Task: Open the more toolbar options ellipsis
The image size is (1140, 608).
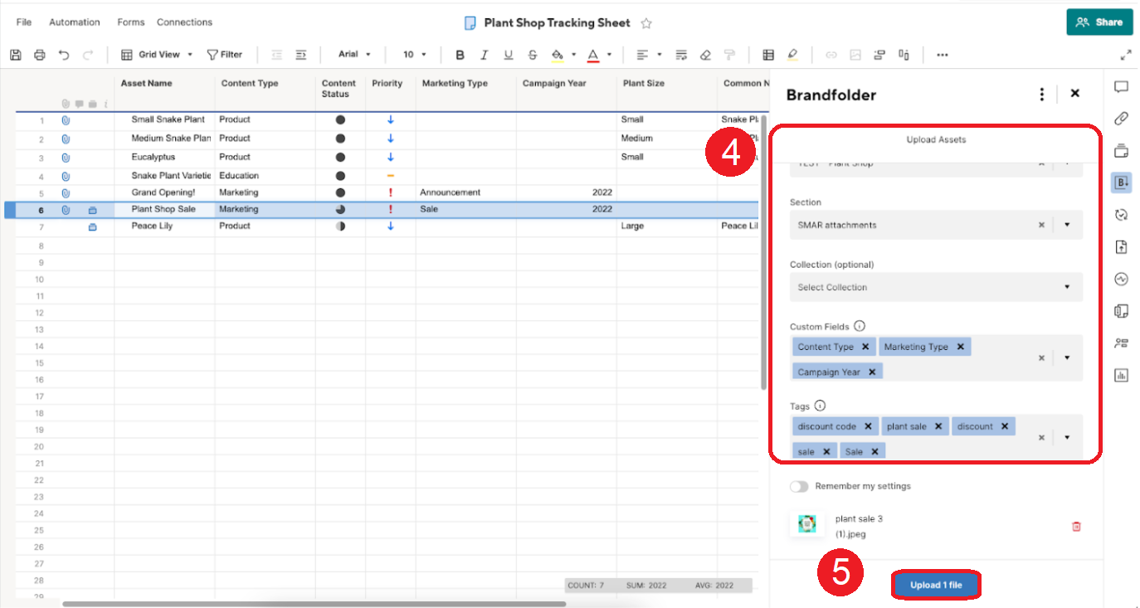Action: 943,55
